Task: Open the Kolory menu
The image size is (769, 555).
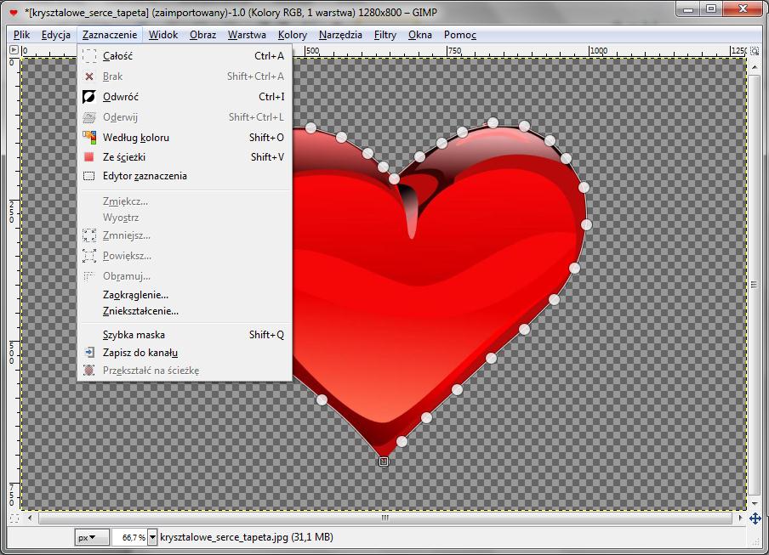Action: coord(293,35)
